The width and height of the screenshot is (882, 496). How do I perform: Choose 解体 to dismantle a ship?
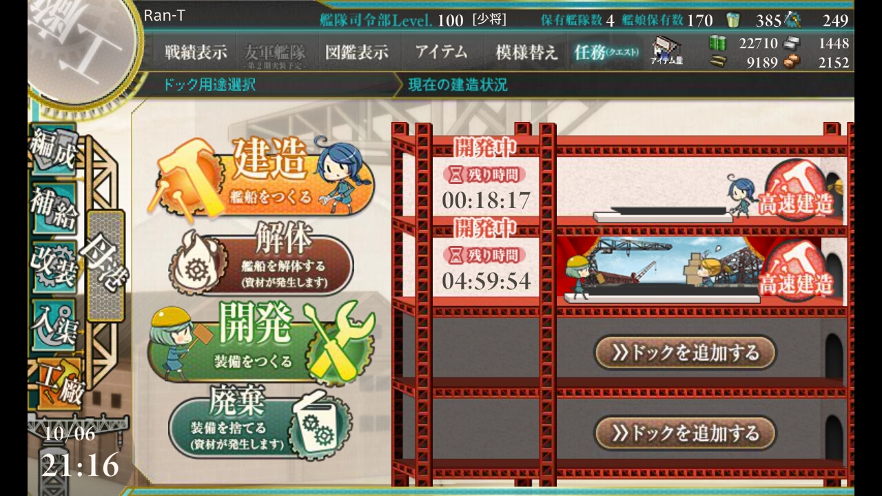pos(262,259)
